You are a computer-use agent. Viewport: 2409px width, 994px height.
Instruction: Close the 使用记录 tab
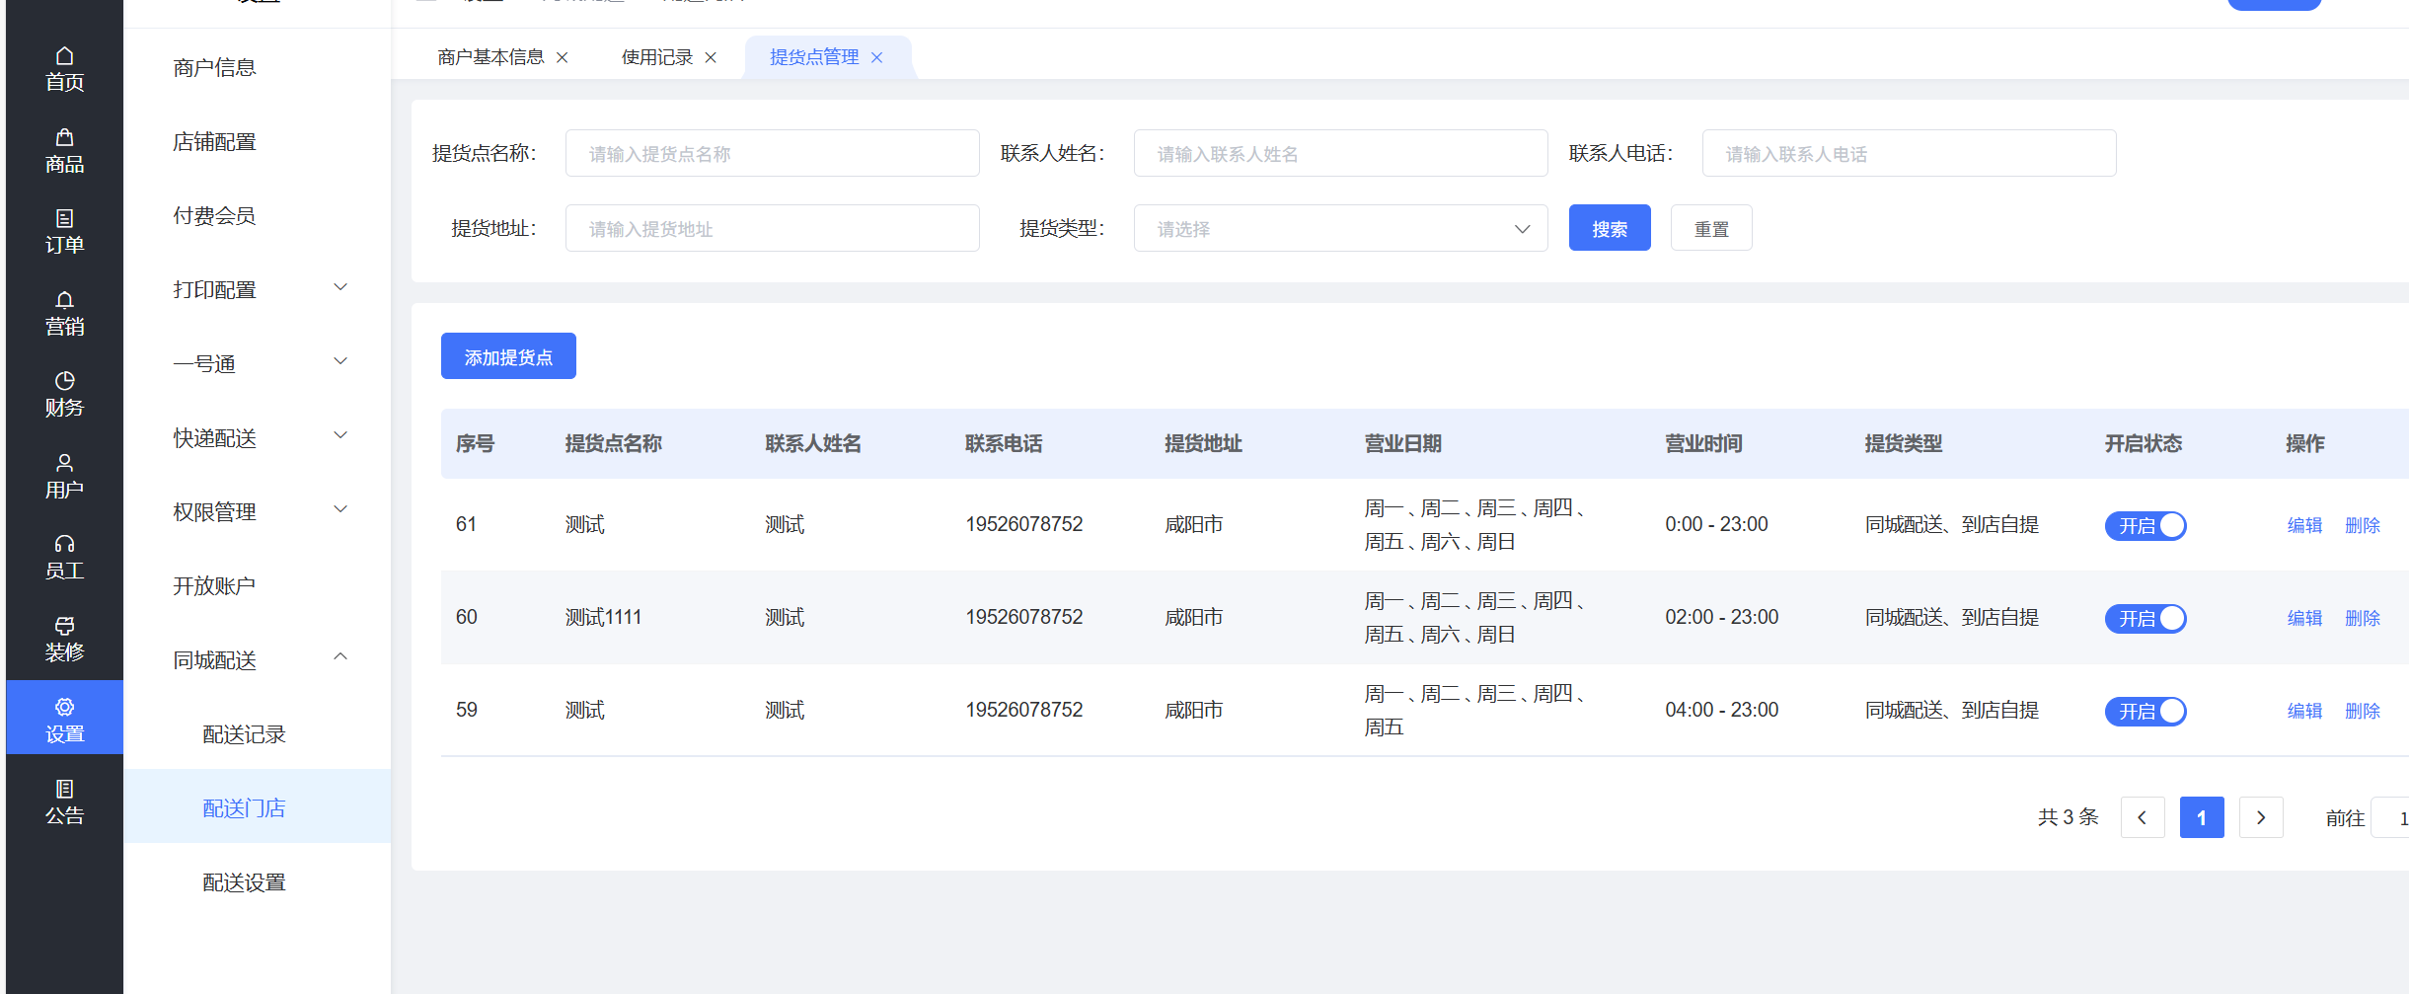coord(711,57)
